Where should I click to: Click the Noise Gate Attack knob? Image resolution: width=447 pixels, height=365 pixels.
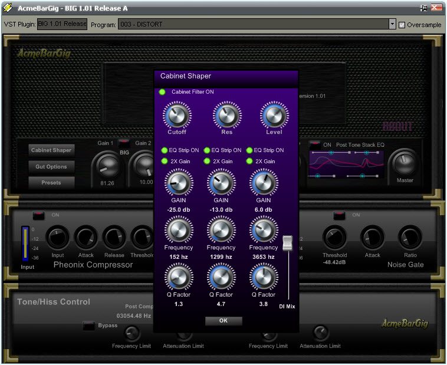pyautogui.click(x=372, y=238)
